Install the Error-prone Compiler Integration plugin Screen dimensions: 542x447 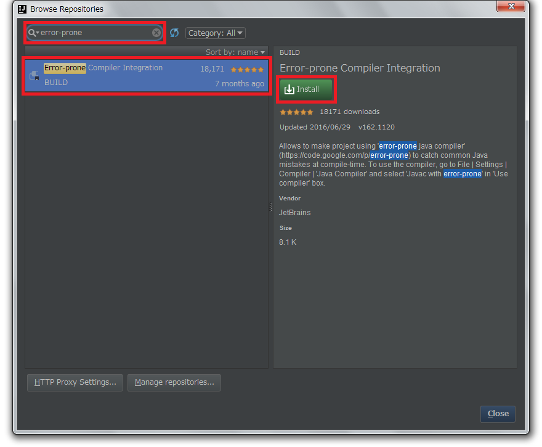click(x=306, y=89)
